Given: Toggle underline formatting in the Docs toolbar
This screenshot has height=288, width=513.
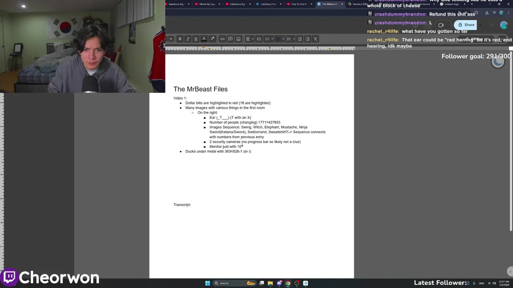Looking at the screenshot, I should coord(196,39).
